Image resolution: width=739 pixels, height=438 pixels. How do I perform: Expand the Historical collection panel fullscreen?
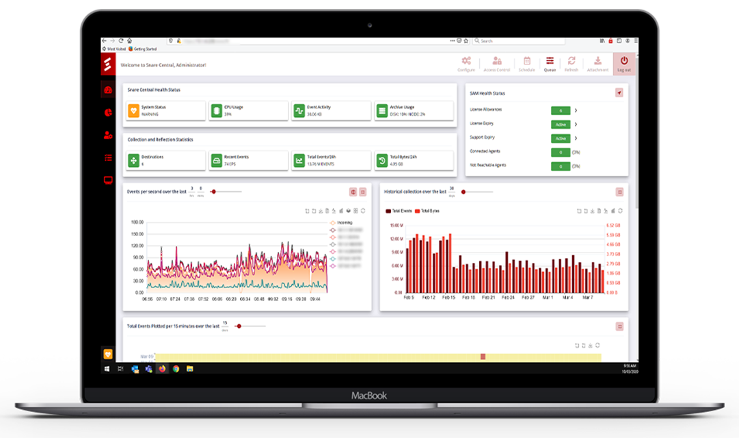pyautogui.click(x=619, y=192)
